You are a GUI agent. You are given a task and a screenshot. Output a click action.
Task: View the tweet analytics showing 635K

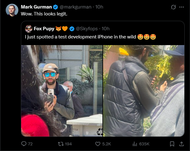click(135, 144)
